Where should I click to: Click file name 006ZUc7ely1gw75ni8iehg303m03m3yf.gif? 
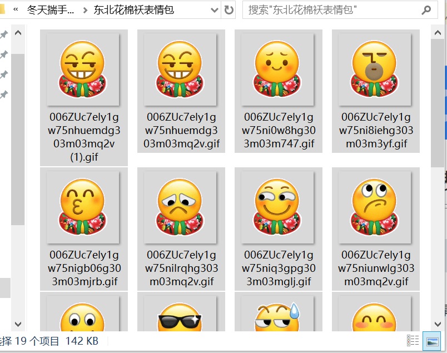[376, 130]
